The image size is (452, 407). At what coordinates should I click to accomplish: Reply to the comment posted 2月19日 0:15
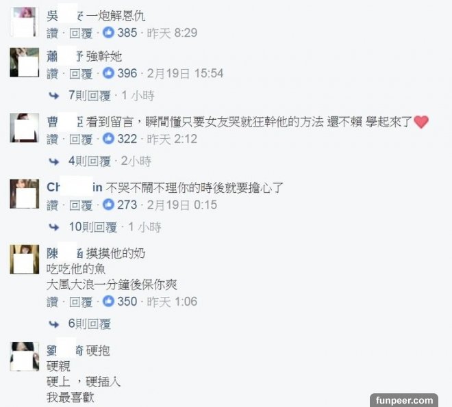81,205
